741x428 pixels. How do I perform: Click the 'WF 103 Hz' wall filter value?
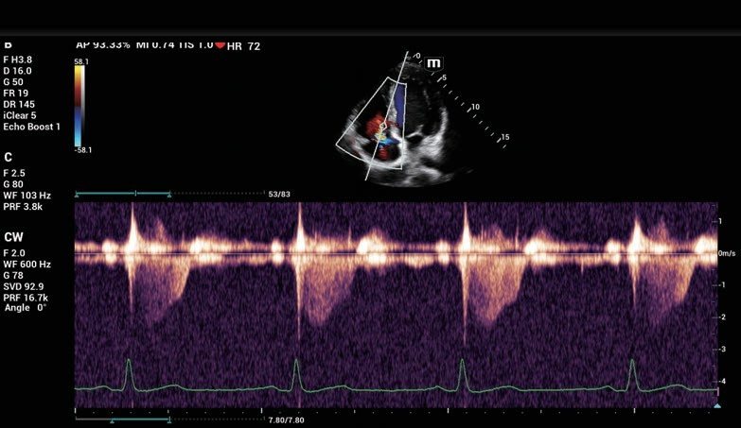point(26,196)
